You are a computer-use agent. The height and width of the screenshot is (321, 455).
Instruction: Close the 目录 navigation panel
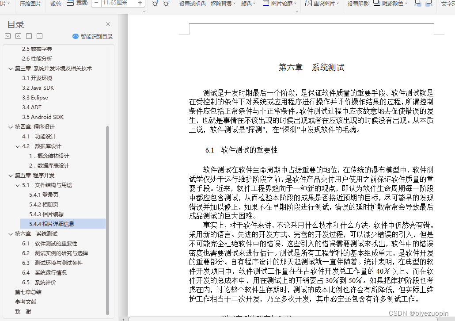[108, 24]
